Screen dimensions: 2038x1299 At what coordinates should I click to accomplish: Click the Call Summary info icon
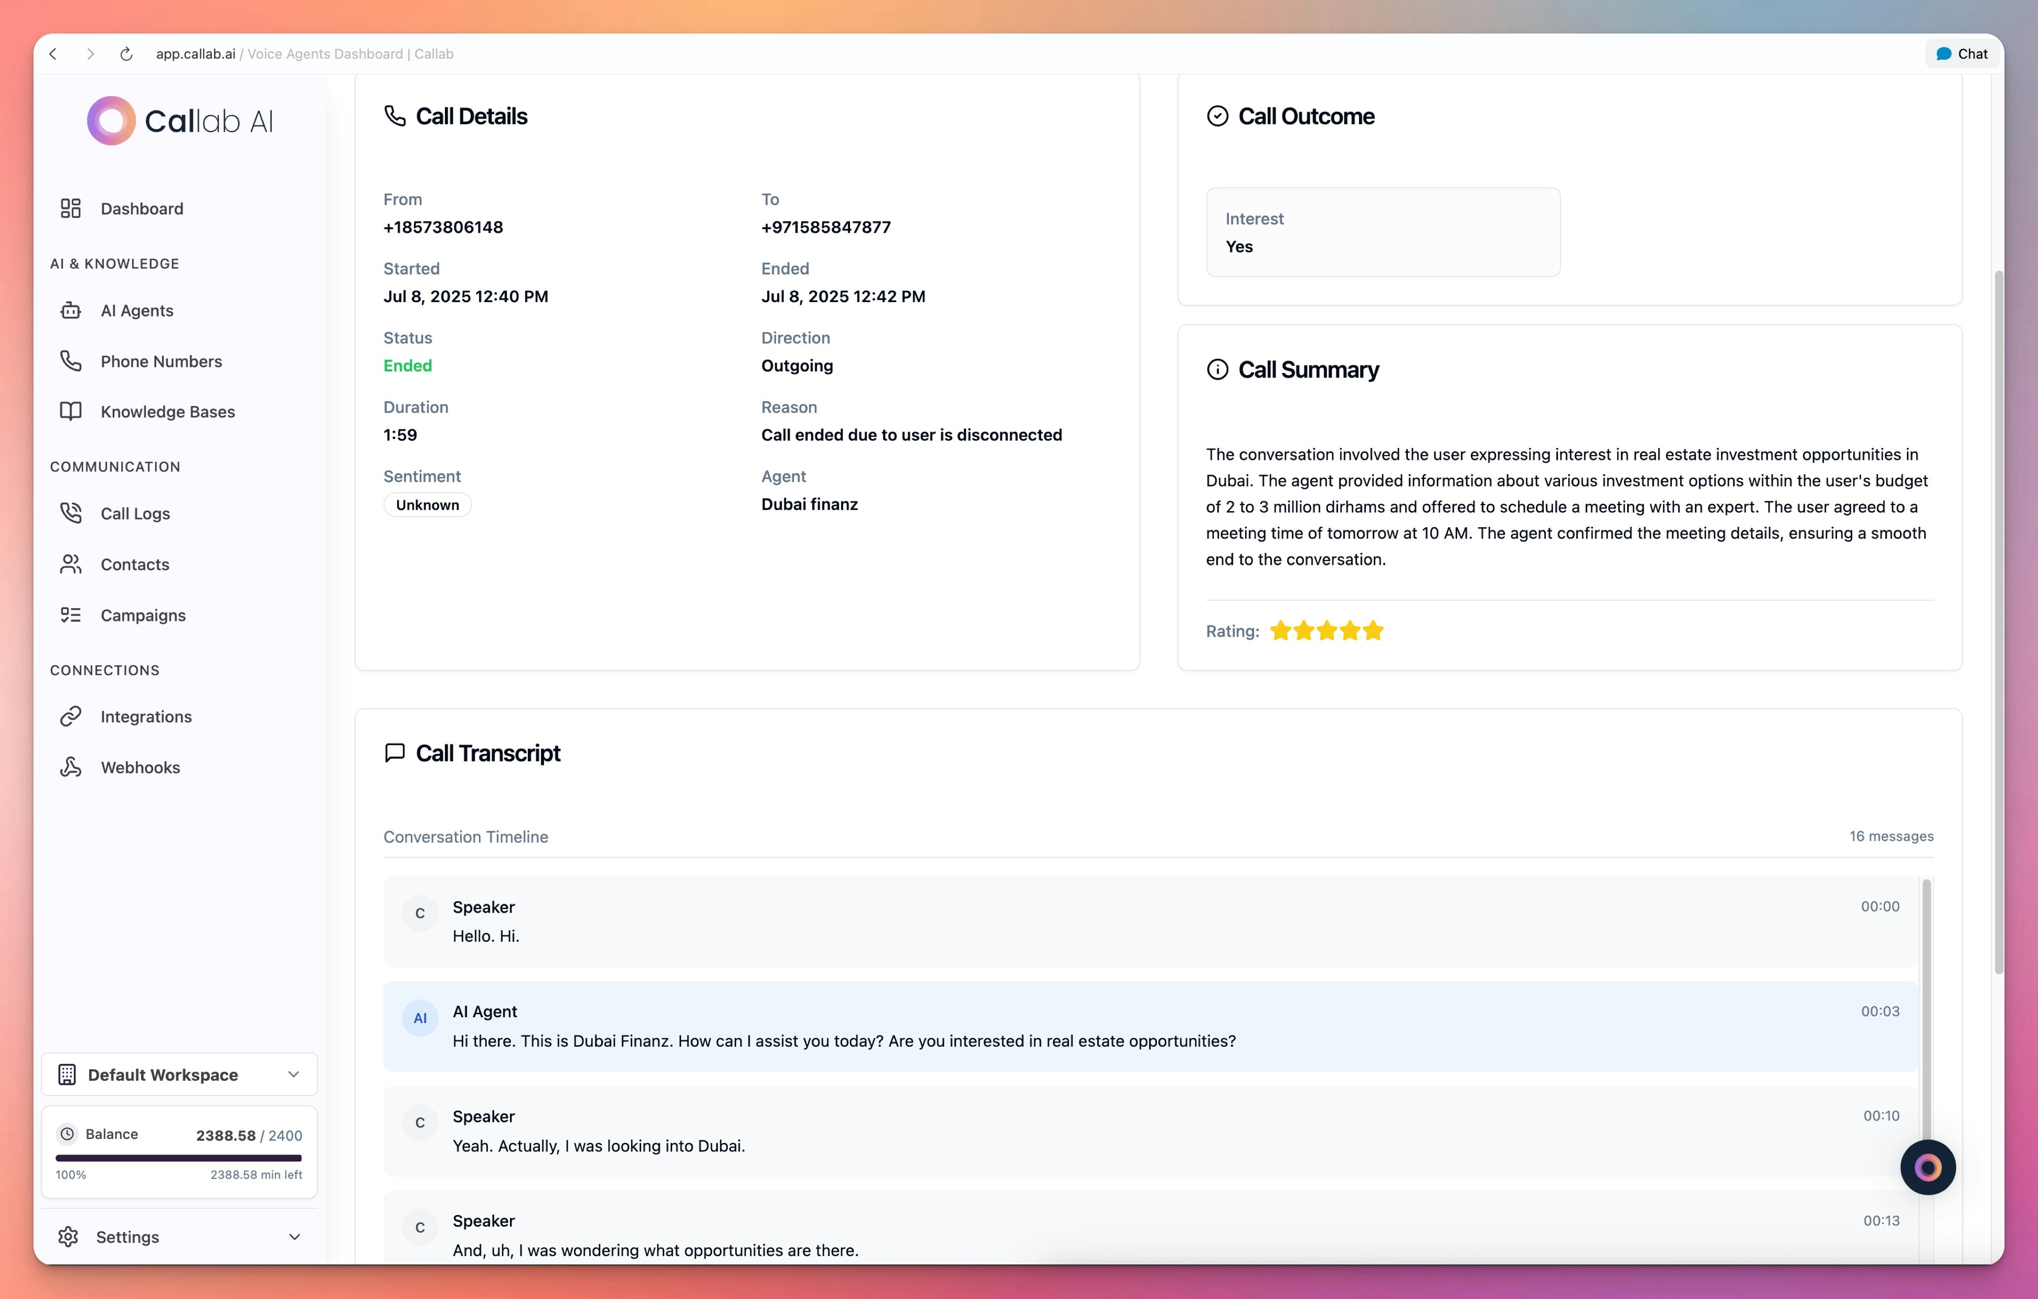(x=1217, y=370)
